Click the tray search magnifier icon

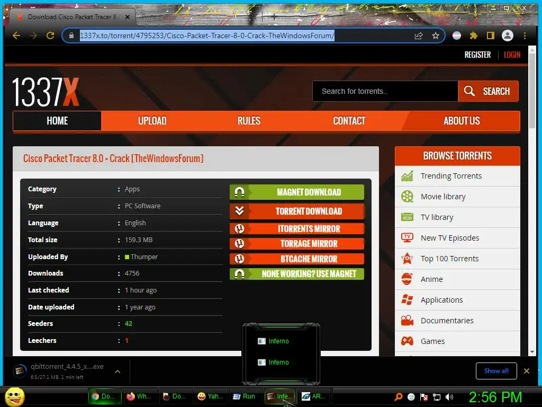(x=399, y=397)
